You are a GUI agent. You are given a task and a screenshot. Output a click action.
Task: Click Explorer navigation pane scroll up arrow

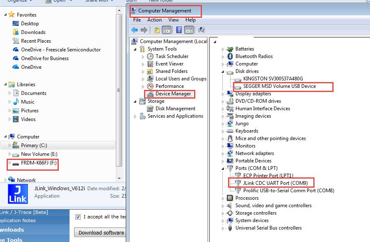pos(119,10)
